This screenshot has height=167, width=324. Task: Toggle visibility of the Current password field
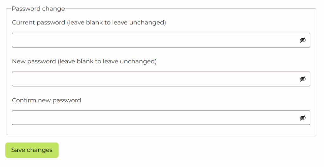coord(303,40)
